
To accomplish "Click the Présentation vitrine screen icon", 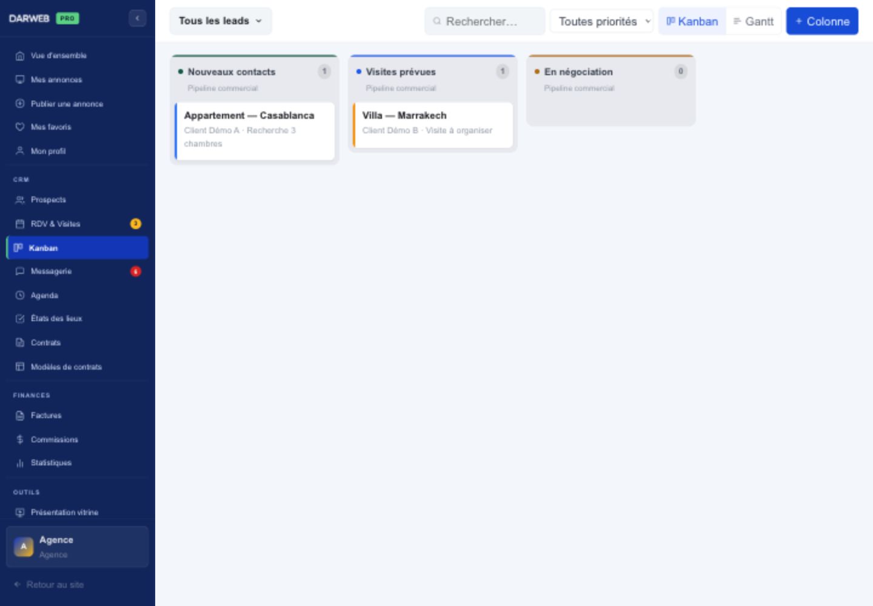I will (20, 512).
